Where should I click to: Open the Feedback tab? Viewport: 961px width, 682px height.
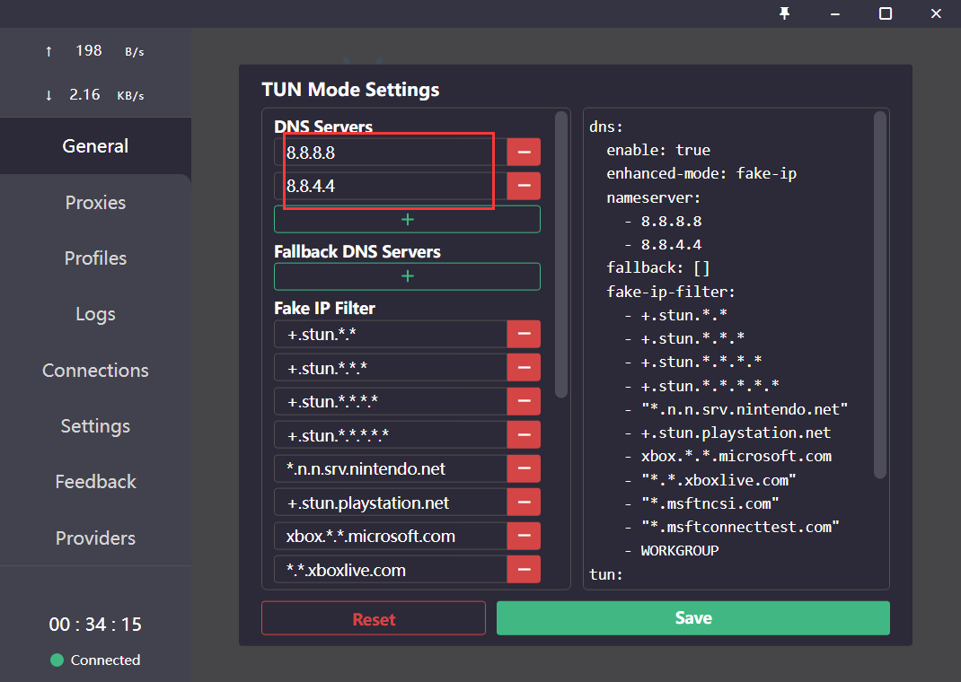[95, 481]
